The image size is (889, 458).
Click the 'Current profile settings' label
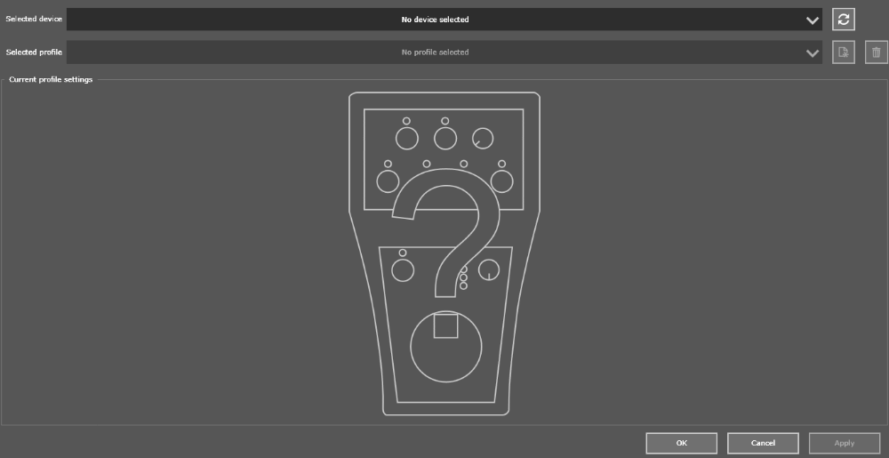click(x=51, y=79)
